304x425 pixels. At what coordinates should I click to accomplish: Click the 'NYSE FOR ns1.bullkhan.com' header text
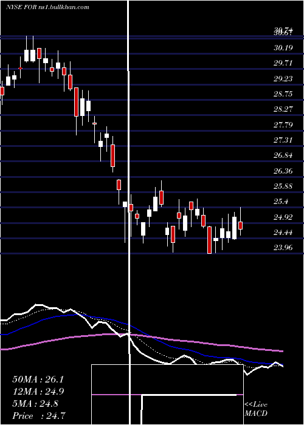point(47,7)
